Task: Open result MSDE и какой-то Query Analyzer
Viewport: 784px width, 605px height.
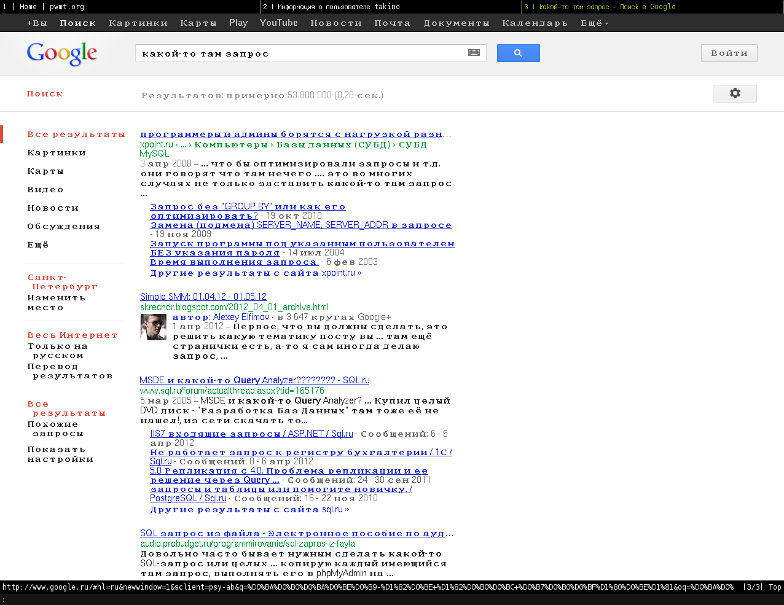Action: (x=255, y=380)
